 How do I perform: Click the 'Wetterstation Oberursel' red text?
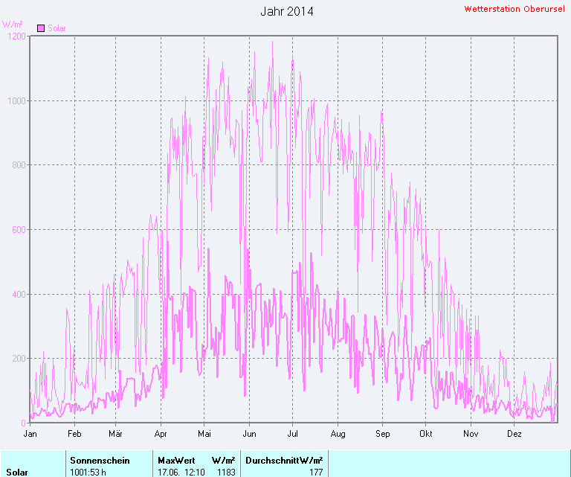click(514, 9)
